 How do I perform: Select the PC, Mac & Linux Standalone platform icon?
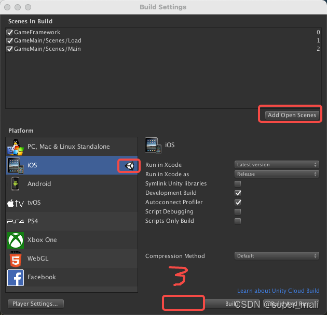click(x=16, y=147)
